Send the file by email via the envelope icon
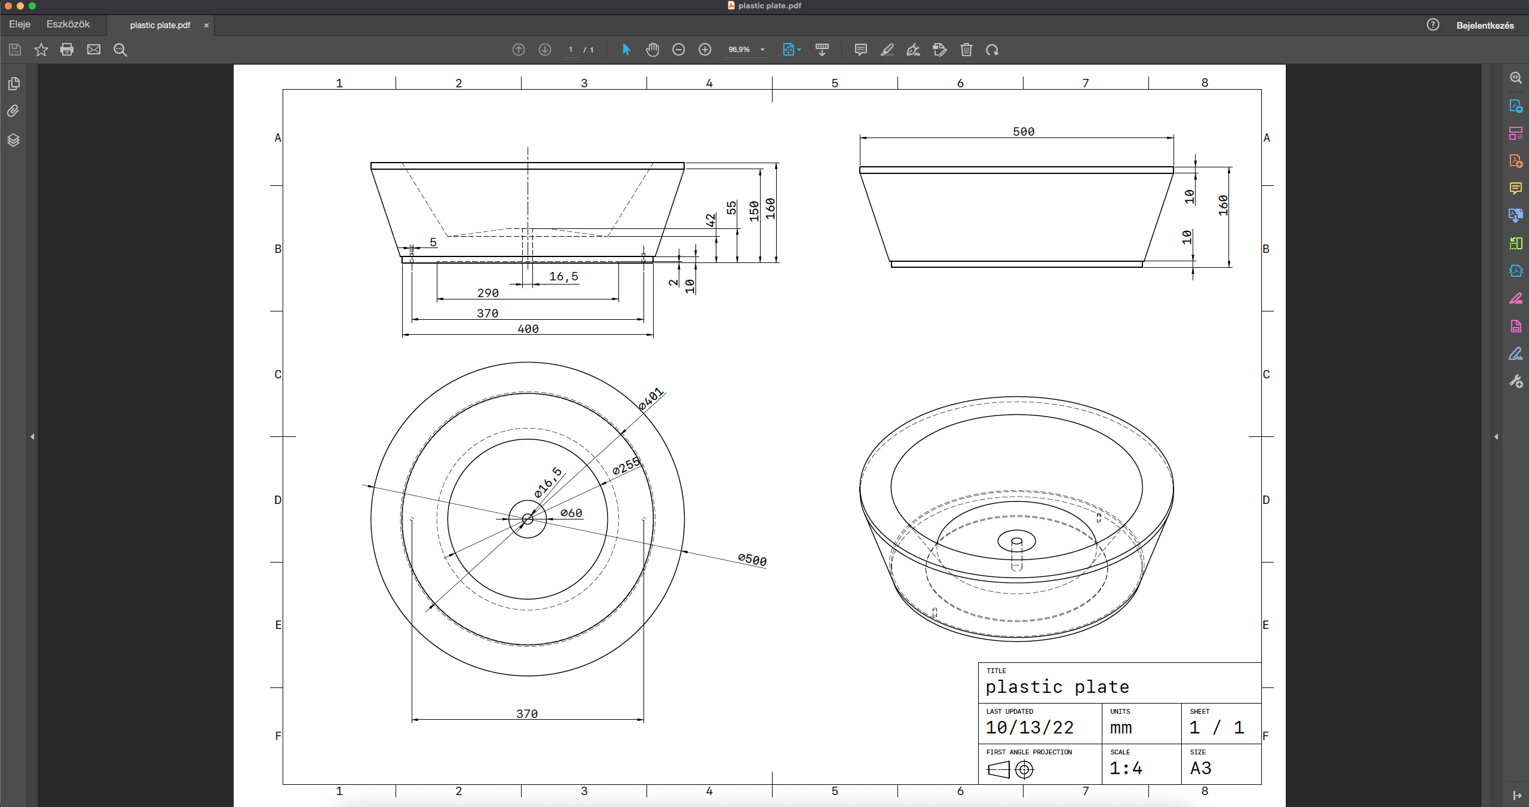The image size is (1529, 807). (x=94, y=50)
